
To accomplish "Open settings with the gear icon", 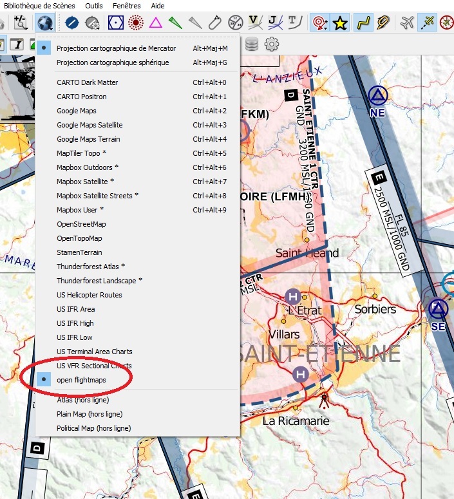I will click(x=272, y=44).
